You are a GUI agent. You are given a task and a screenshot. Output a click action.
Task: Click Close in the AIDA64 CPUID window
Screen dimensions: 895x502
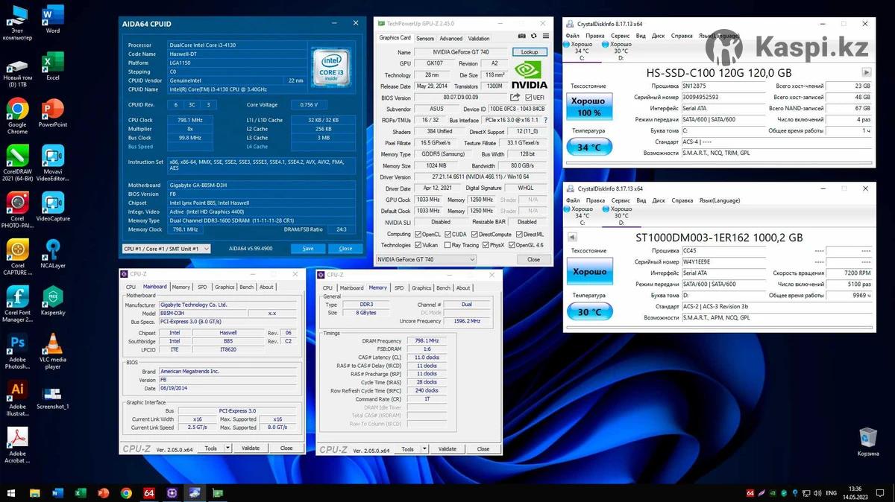345,249
